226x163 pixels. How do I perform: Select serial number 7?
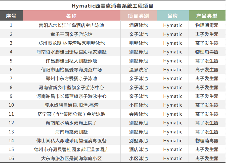tap(11, 78)
